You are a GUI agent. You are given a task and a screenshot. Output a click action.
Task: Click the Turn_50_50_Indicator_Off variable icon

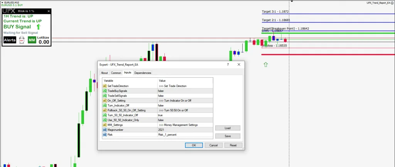(x=105, y=115)
